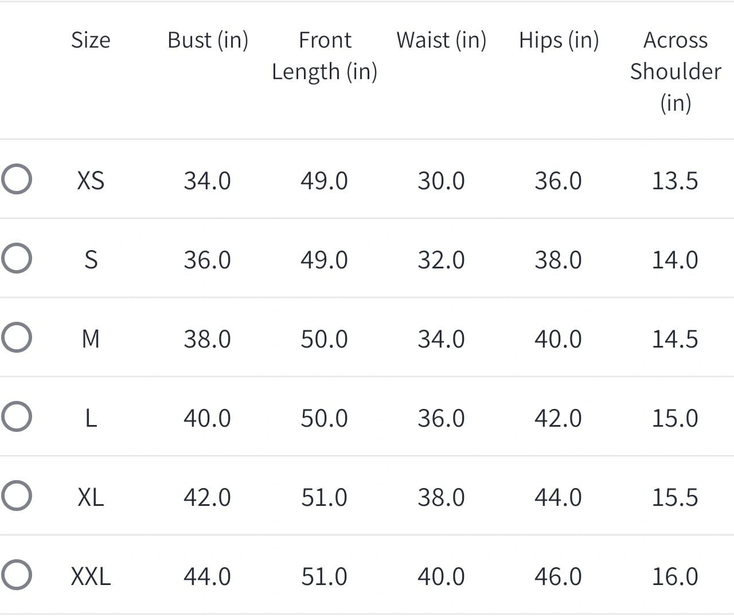The image size is (734, 616).
Task: Click the 34.0 waist value for M
Action: (x=441, y=339)
